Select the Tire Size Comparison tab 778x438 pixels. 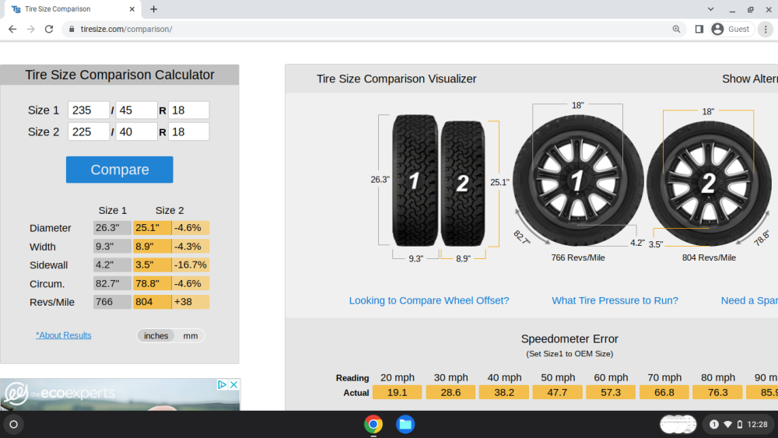pos(73,9)
